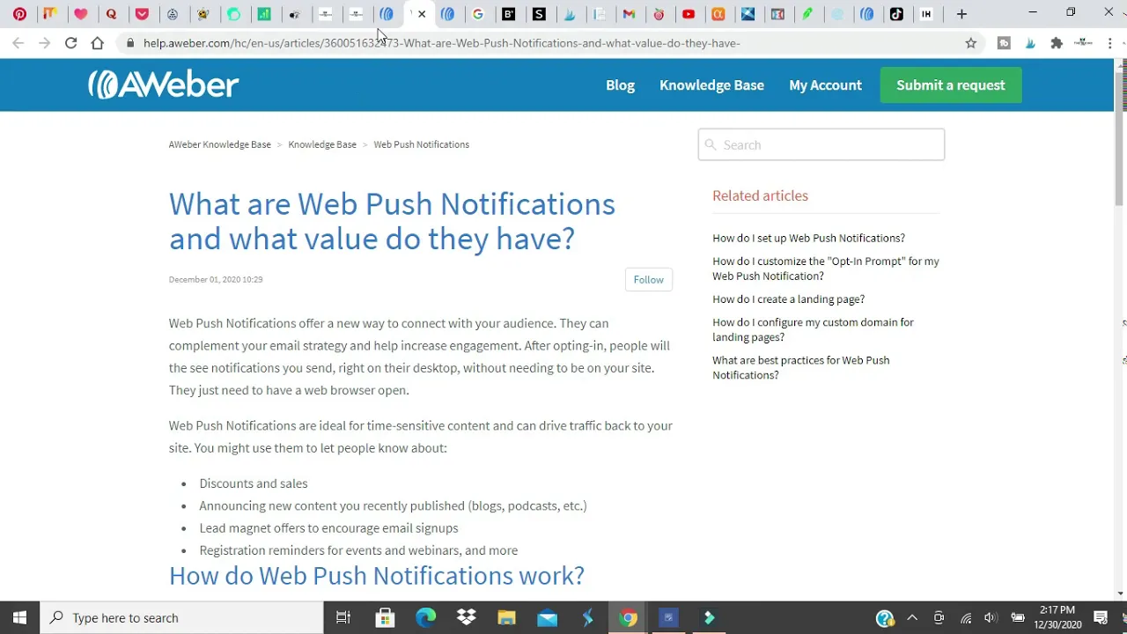Image resolution: width=1127 pixels, height=634 pixels.
Task: Click Submit a request button
Action: point(951,85)
